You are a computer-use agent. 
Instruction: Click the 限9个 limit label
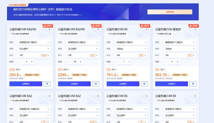pos(18,69)
